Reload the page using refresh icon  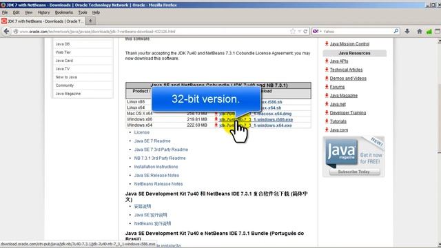tap(305, 31)
